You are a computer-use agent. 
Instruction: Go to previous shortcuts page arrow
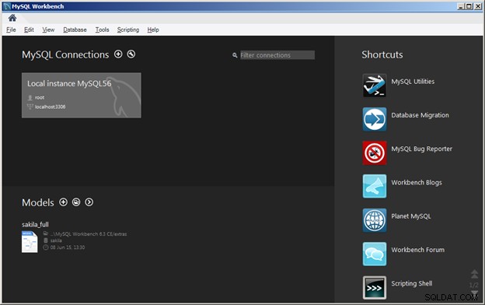pos(474,274)
